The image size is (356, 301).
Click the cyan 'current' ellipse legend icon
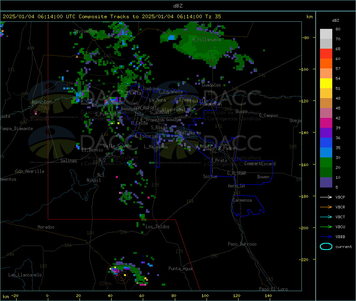326,246
